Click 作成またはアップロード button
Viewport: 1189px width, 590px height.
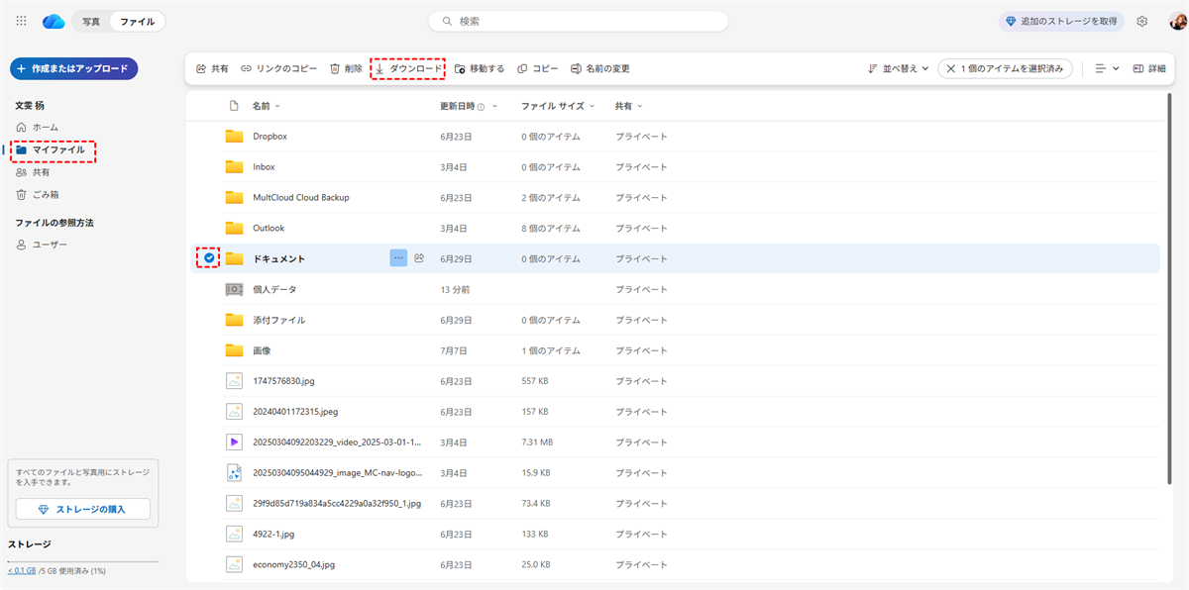point(74,69)
